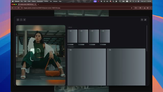163x92 pixels.
Task: Open the Bookmarks menu
Action: click(40, 1)
